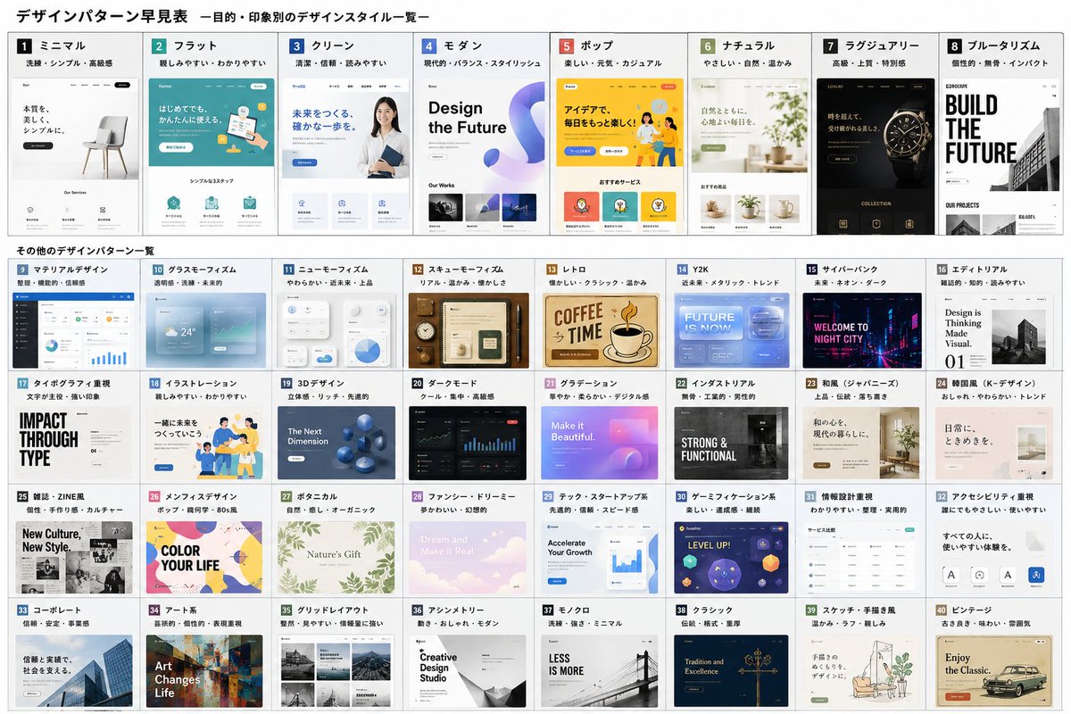Select the 'Dream and Make it Real.' thumbnail
This screenshot has width=1071, height=714.
(x=468, y=558)
